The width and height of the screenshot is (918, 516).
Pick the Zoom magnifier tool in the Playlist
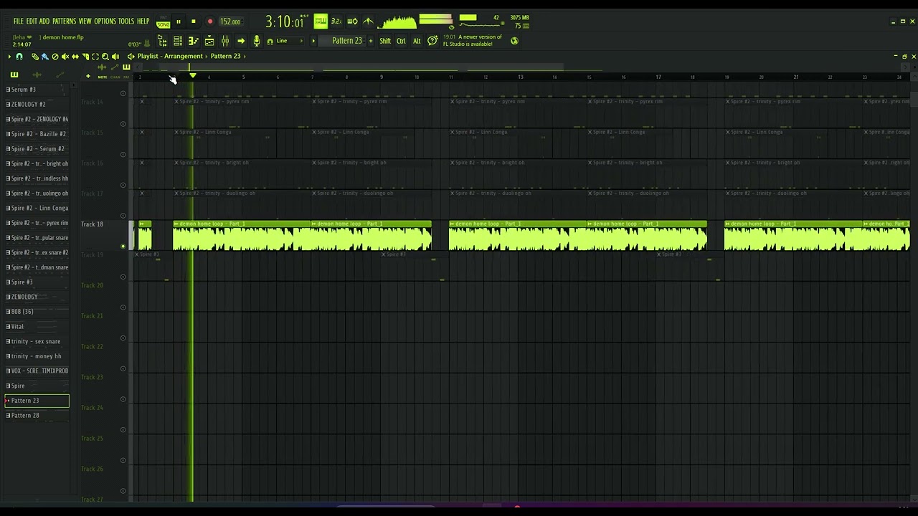click(x=105, y=57)
